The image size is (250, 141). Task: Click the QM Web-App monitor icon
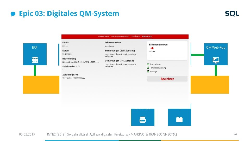click(216, 60)
